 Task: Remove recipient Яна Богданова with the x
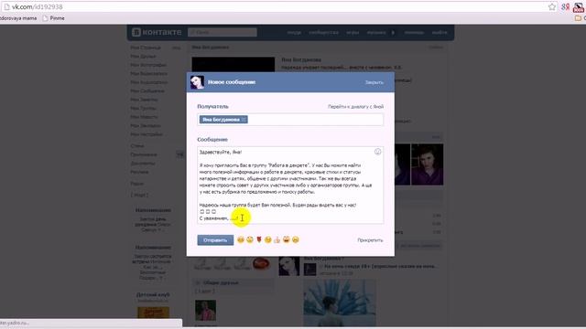click(x=244, y=120)
